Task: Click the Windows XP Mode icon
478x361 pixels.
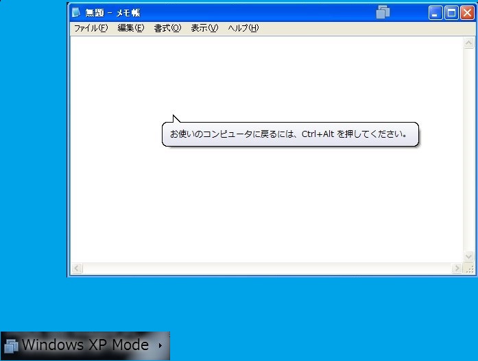Action: point(12,346)
